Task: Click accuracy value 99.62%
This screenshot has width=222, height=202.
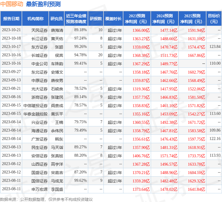Action: pyautogui.click(x=80, y=180)
